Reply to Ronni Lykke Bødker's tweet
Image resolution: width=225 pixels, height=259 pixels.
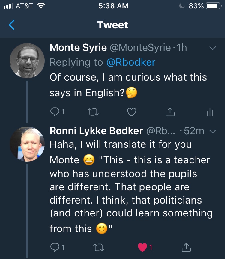click(55, 247)
